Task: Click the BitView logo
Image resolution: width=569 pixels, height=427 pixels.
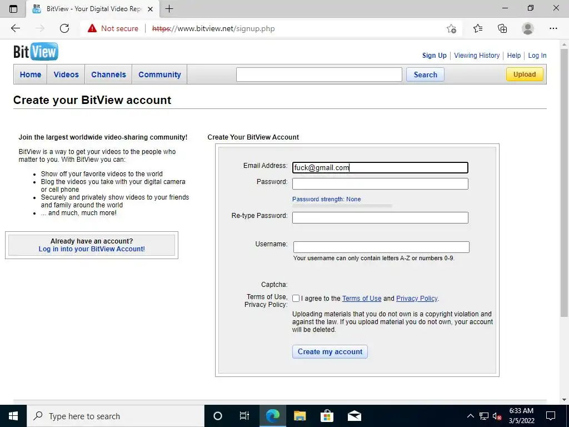Action: (x=36, y=52)
